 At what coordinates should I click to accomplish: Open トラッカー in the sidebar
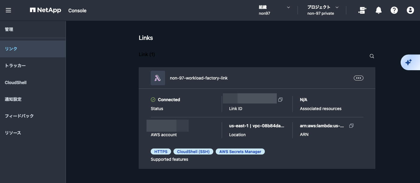[33, 66]
